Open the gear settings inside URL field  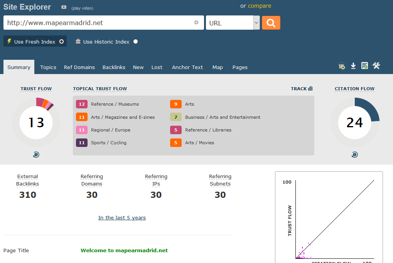click(x=196, y=23)
